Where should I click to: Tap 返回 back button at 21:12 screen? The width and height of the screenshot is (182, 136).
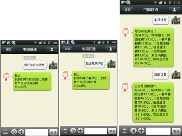coord(127,10)
